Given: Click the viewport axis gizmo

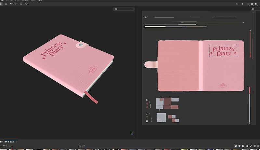Looking at the screenshot, I should 131,133.
